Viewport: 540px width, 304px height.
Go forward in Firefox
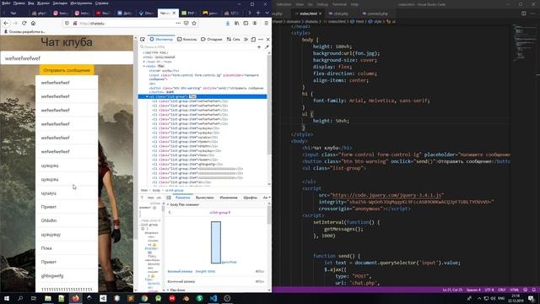15,23
